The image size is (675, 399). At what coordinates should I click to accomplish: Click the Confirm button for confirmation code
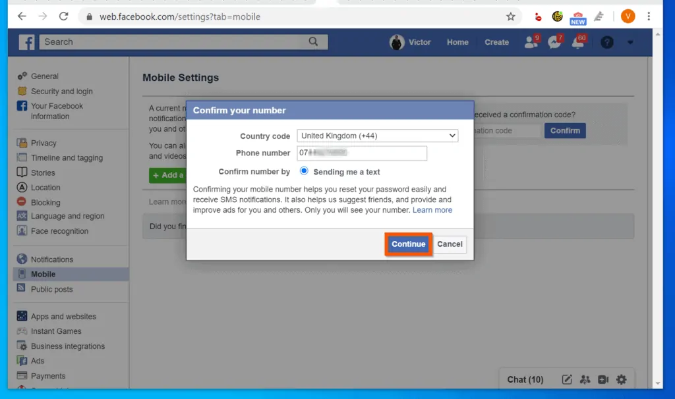click(x=565, y=130)
